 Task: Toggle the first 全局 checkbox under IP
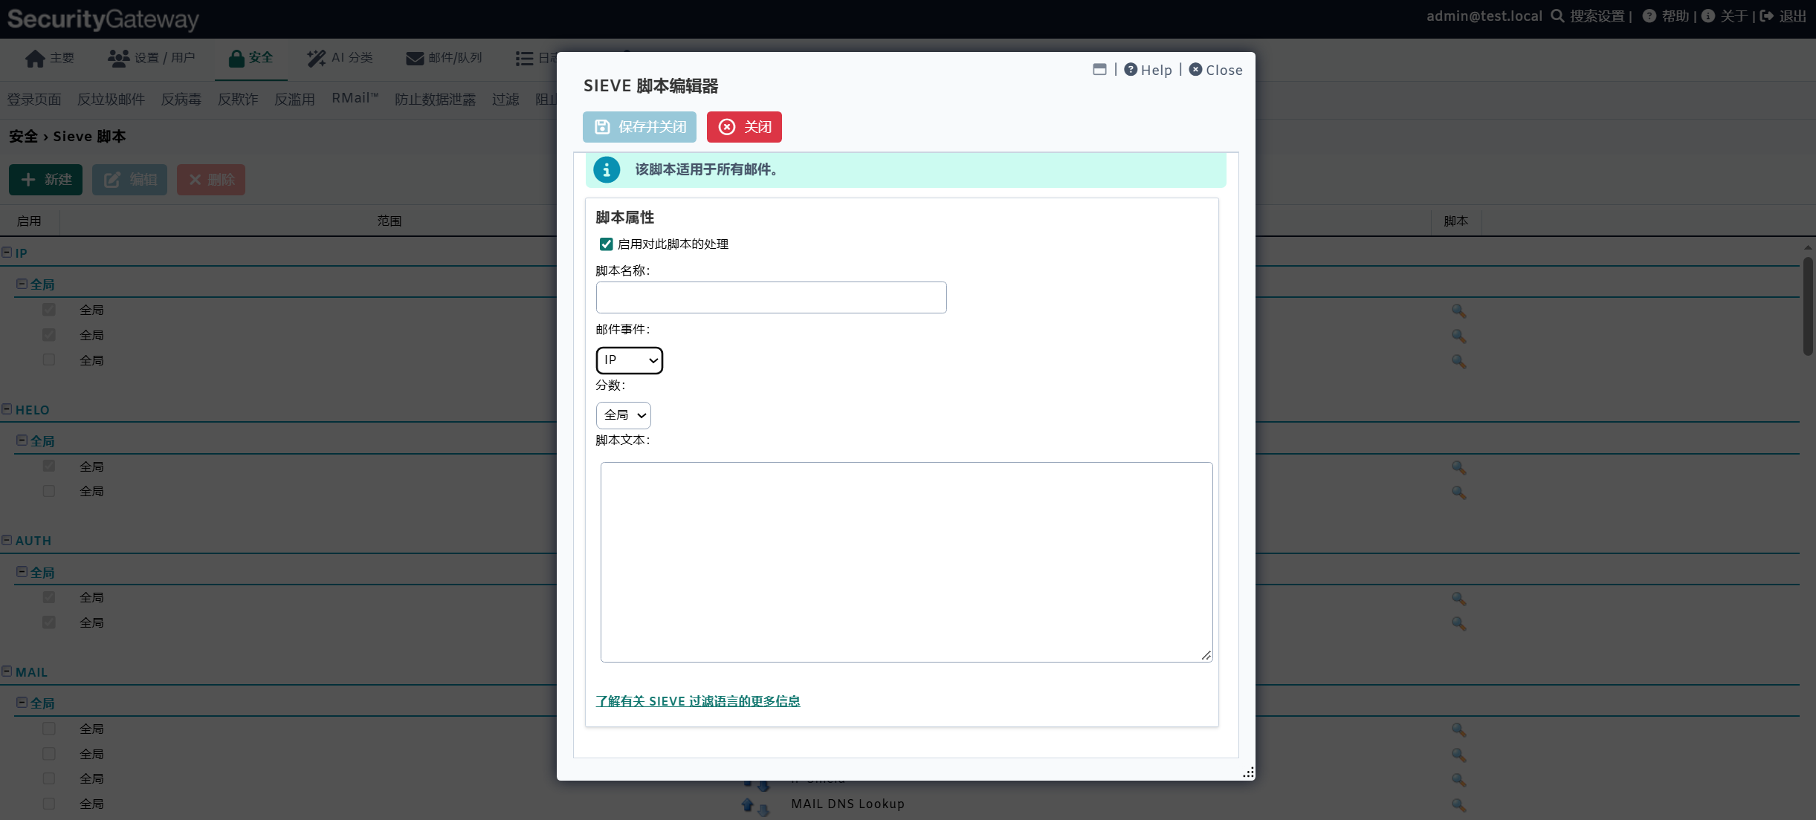point(49,310)
